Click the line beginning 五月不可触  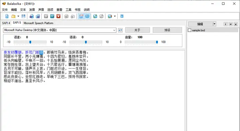tap(46, 69)
